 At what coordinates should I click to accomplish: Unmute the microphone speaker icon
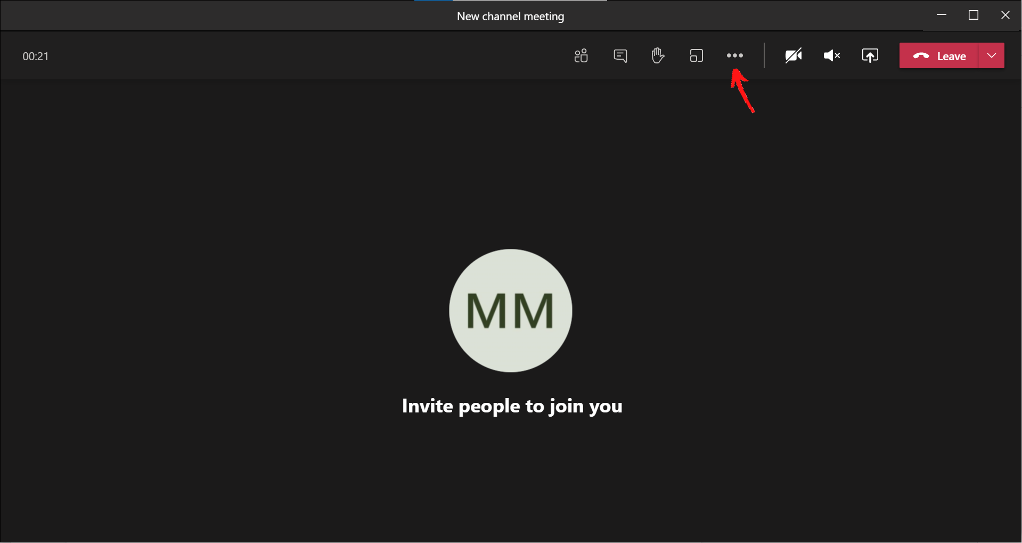pyautogui.click(x=831, y=55)
